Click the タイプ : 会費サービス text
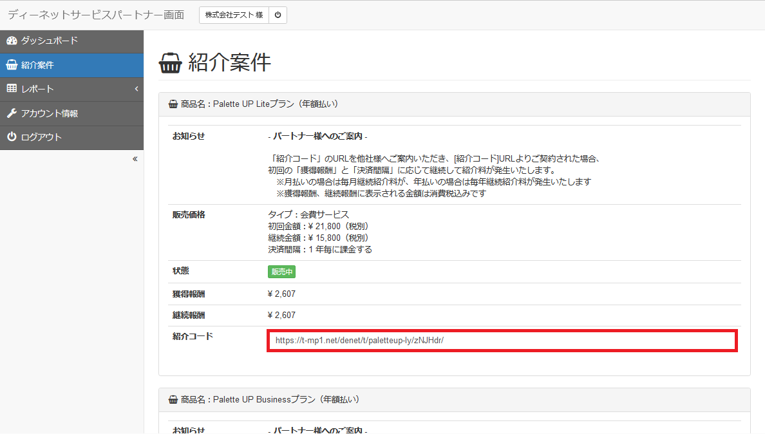765x434 pixels. pos(308,214)
